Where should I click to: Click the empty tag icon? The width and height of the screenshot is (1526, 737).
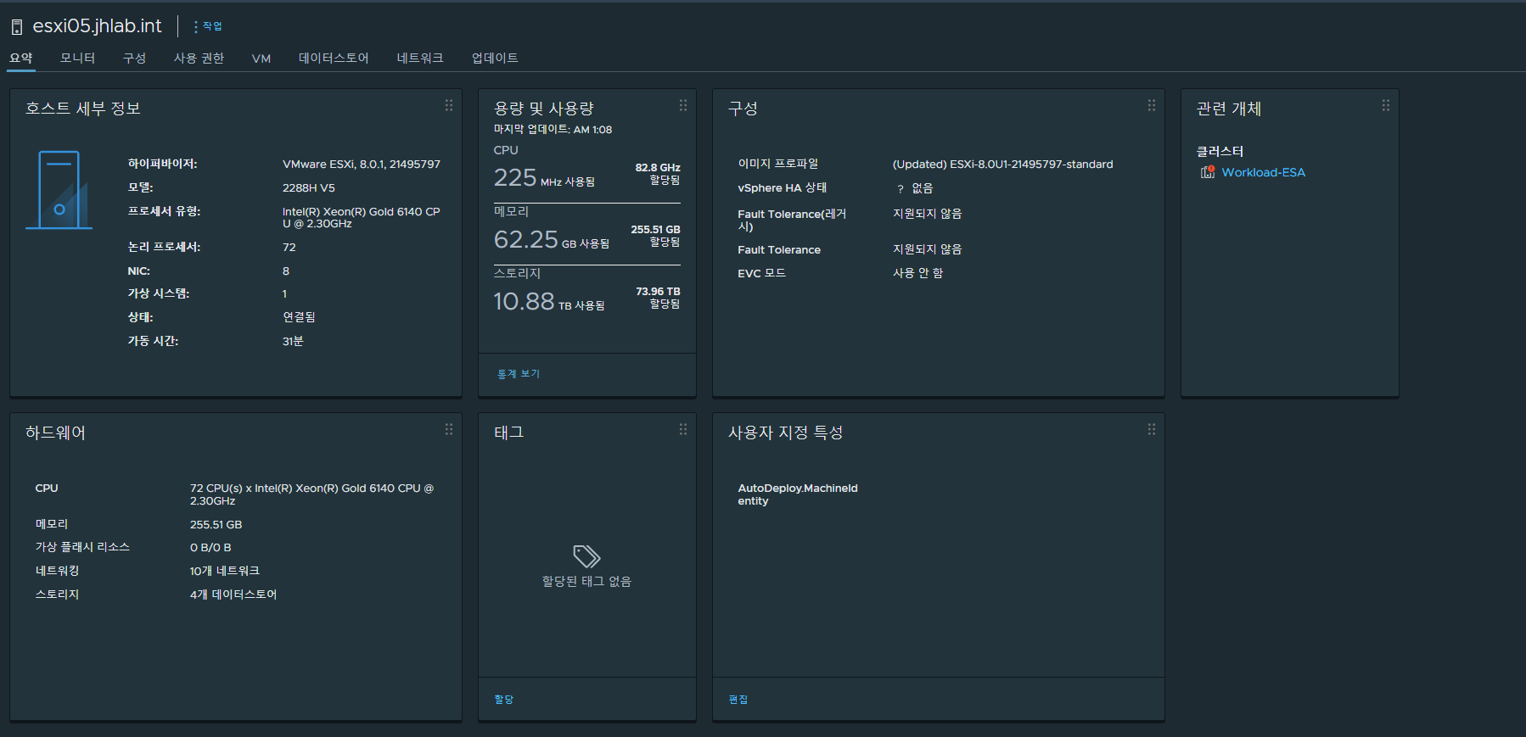586,556
